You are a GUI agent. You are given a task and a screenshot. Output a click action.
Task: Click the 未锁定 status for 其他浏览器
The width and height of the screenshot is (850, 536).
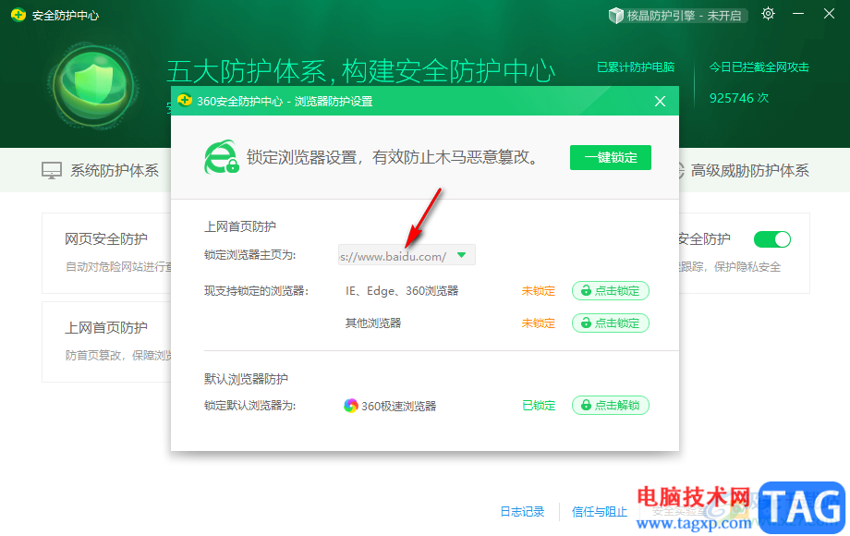538,323
